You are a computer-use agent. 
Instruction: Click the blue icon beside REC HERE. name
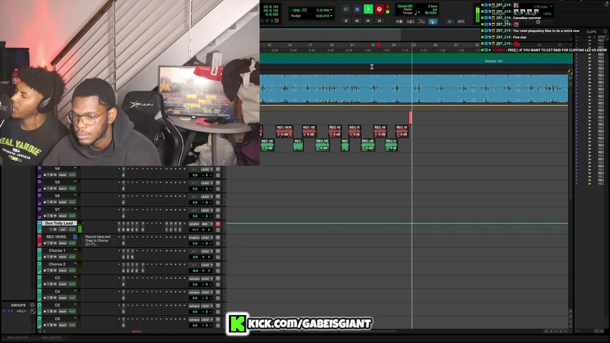pyautogui.click(x=75, y=237)
